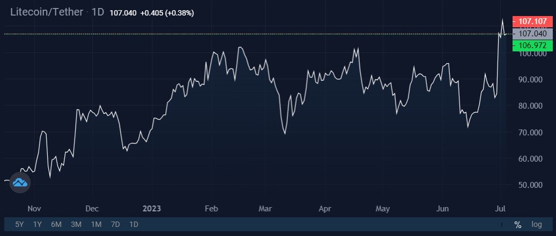Image resolution: width=556 pixels, height=236 pixels.
Task: Click the red 107.107 price label
Action: pyautogui.click(x=532, y=21)
